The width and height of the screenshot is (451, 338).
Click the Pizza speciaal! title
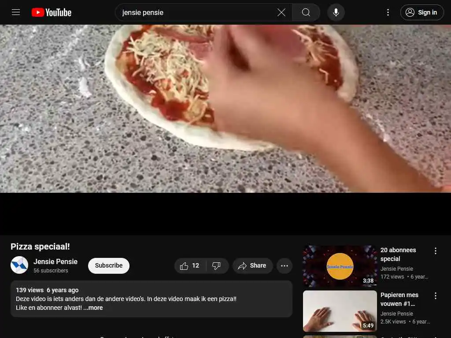point(40,246)
